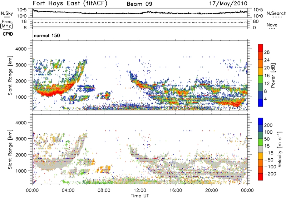Click the orange velocity patch near 08:00 UT

[104, 169]
